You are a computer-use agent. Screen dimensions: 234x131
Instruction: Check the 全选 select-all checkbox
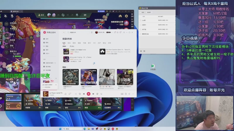point(141,12)
